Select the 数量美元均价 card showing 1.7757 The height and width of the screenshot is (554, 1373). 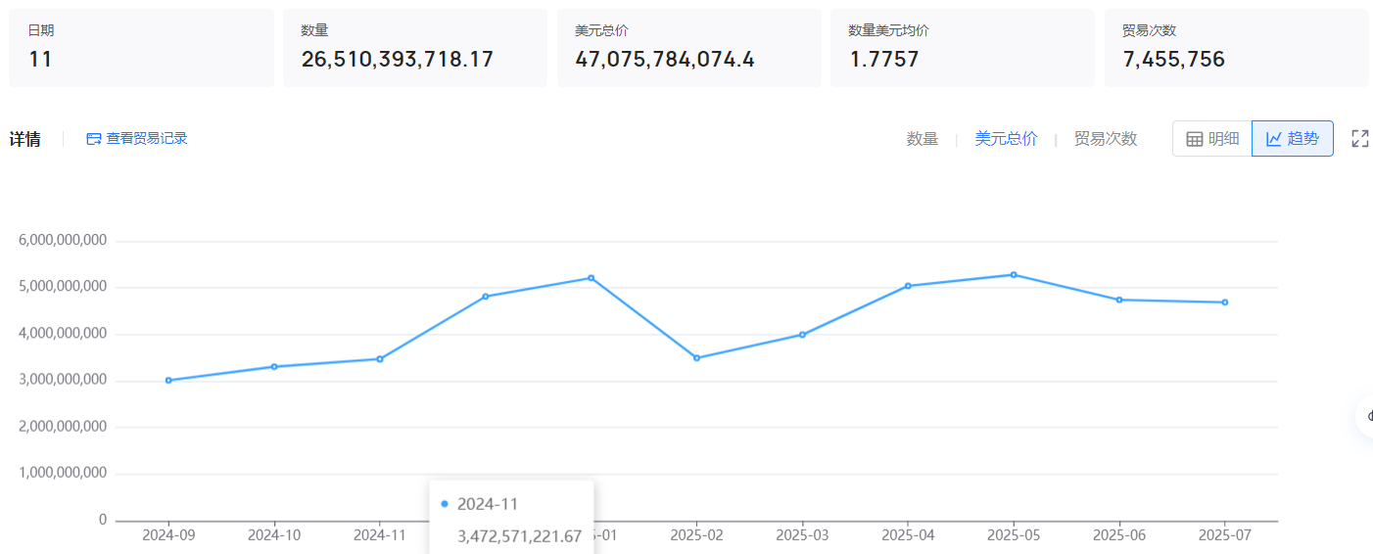click(x=962, y=48)
